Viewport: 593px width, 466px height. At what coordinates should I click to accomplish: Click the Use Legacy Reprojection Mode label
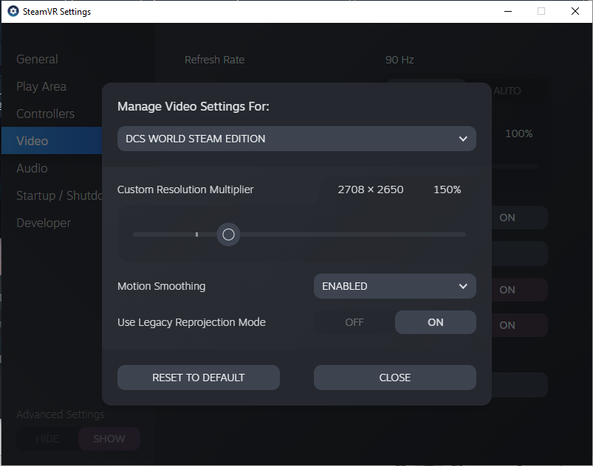(191, 322)
